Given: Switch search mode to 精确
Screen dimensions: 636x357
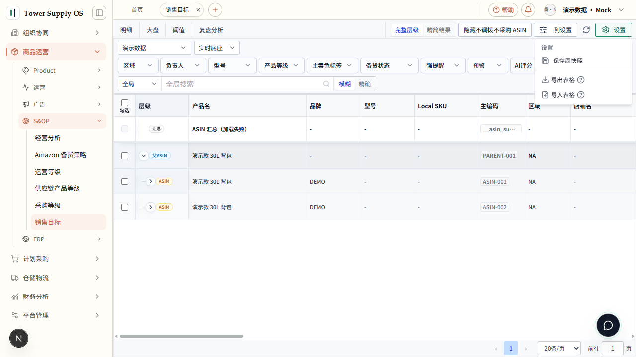Looking at the screenshot, I should 365,84.
